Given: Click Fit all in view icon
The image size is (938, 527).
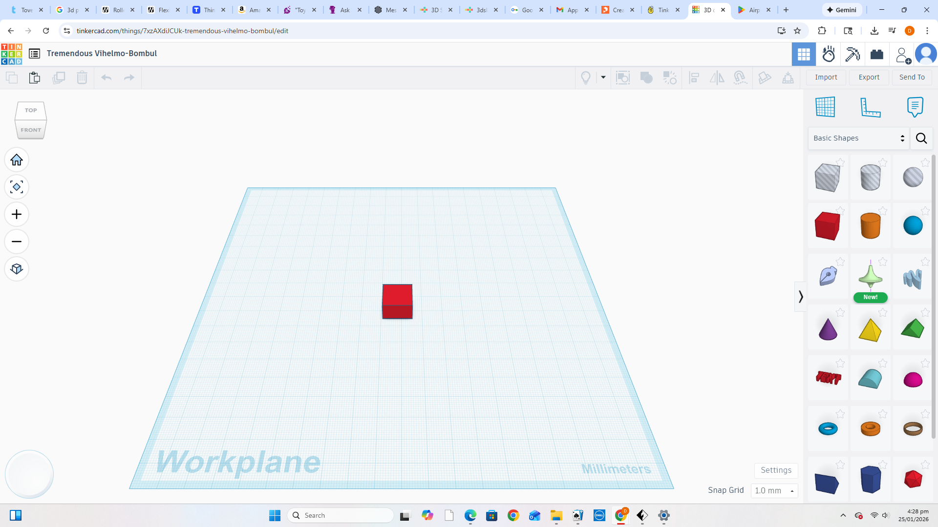Looking at the screenshot, I should click(17, 187).
